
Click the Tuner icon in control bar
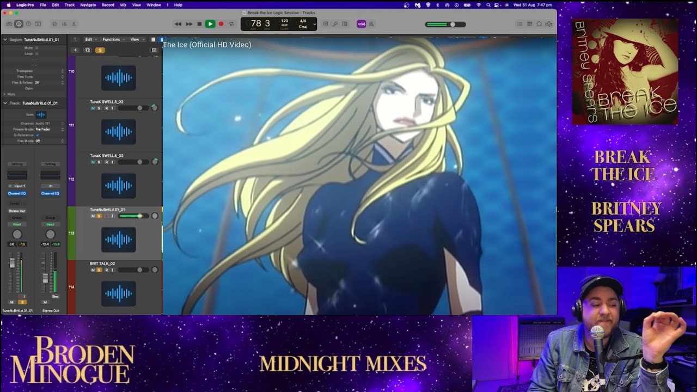point(335,24)
